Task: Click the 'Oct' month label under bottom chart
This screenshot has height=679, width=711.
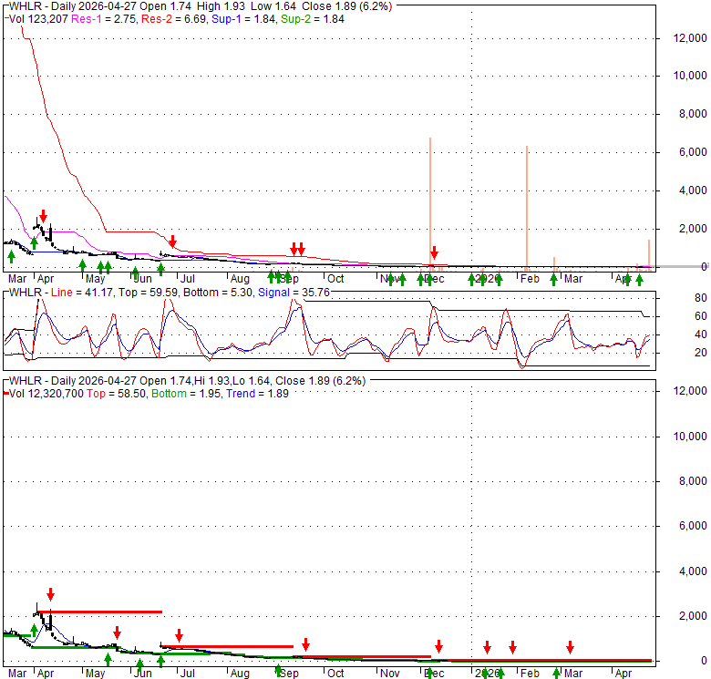Action: click(335, 674)
